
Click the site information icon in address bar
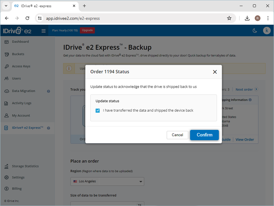40,18
